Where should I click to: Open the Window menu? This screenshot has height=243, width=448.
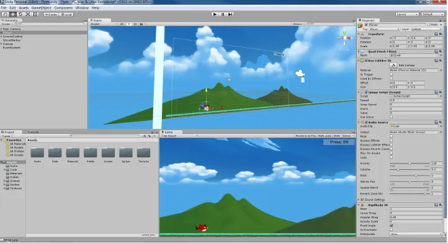coord(82,8)
